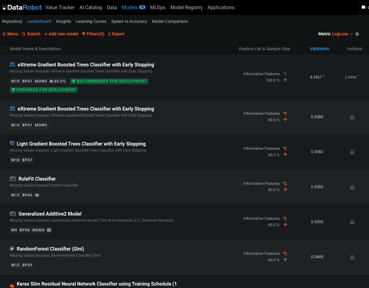This screenshot has height=288, width=369.
Task: Click the Keras icon at the bottom row
Action: pyautogui.click(x=12, y=285)
